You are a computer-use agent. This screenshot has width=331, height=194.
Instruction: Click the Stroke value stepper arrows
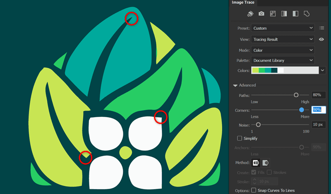254,181
